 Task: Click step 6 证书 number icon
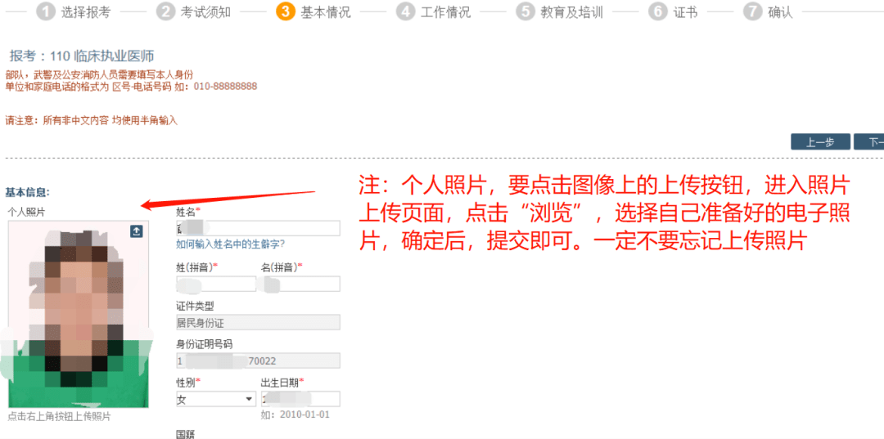(657, 11)
